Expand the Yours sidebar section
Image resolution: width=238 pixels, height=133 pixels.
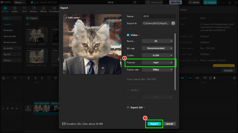click(x=12, y=18)
